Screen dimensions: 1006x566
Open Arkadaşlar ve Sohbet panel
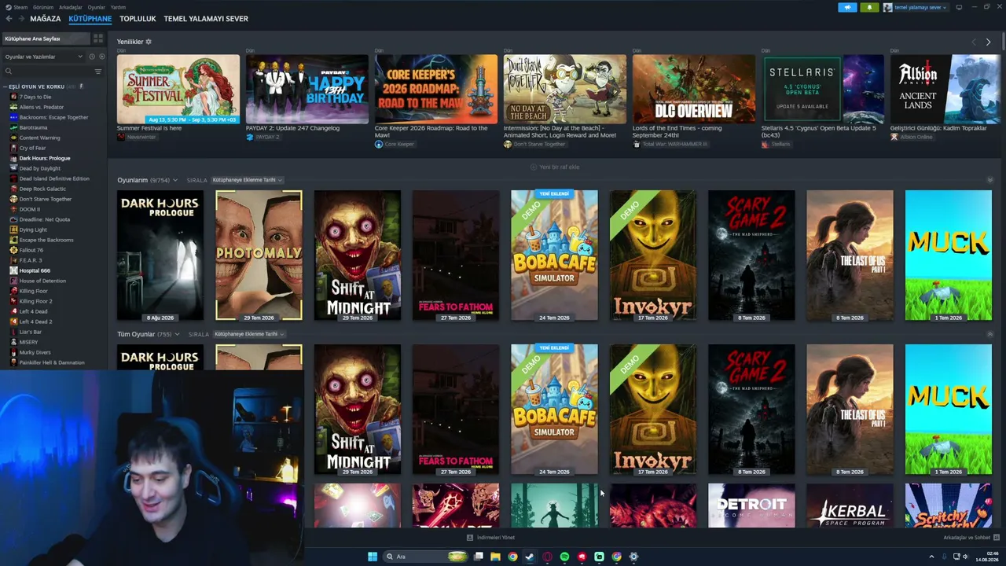pyautogui.click(x=971, y=538)
